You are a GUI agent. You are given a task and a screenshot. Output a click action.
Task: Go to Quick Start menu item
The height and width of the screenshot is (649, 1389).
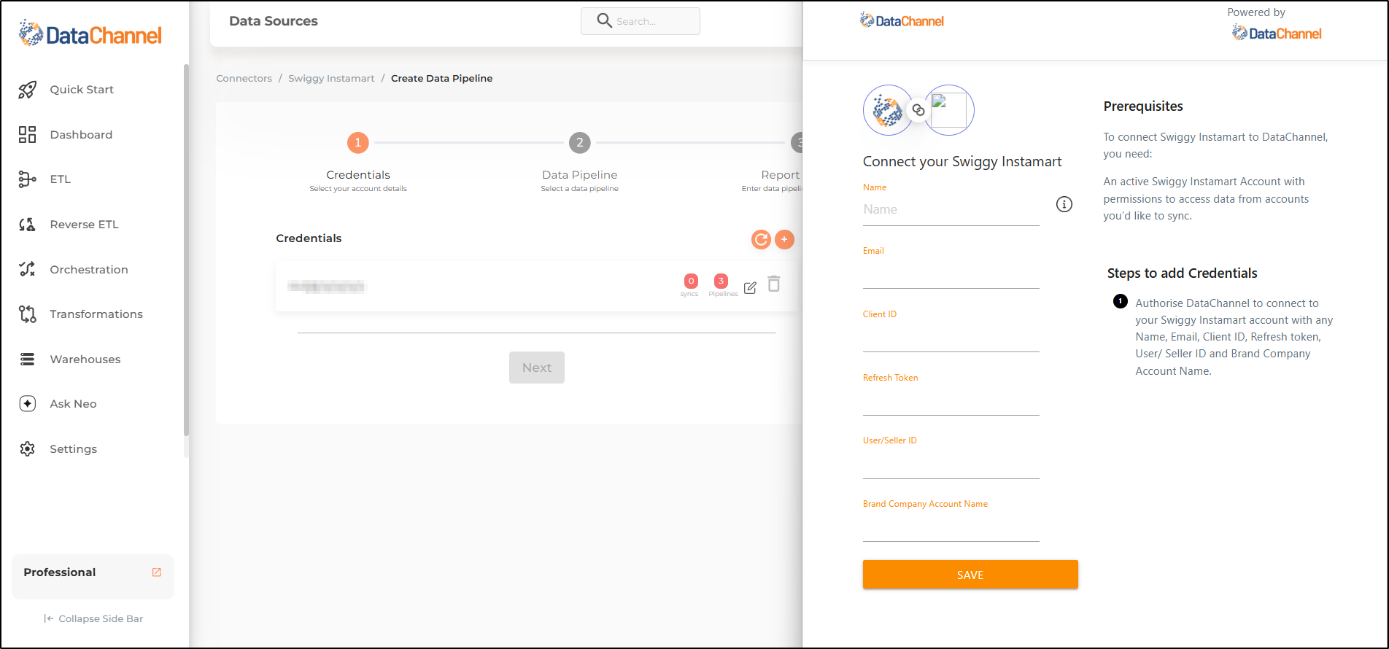[x=82, y=90]
